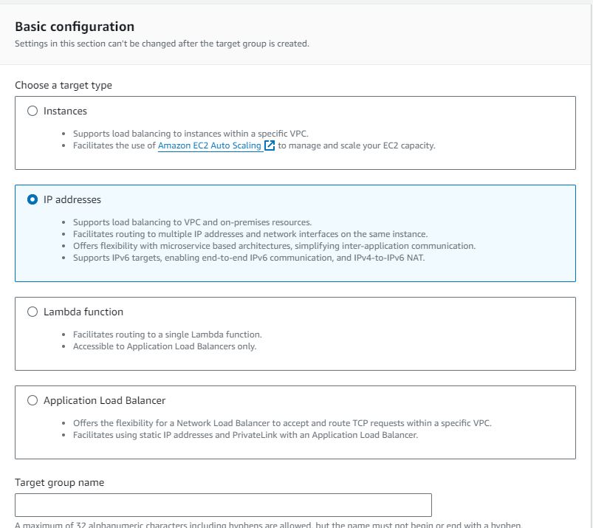Screen dimensions: 593x528
Task: Click the external-link icon beside EC2 Auto Scaling
Action: point(270,145)
